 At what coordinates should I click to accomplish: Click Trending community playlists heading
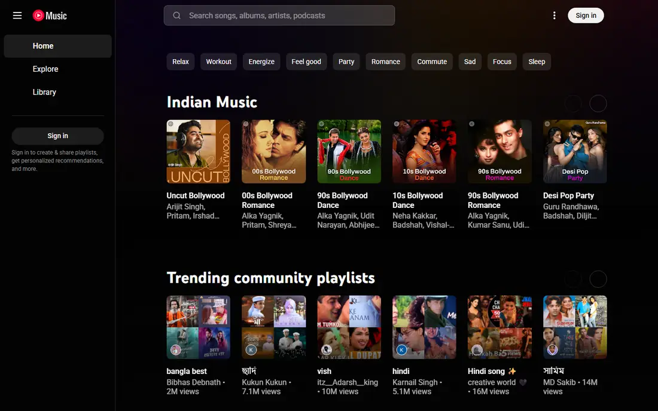tap(270, 278)
